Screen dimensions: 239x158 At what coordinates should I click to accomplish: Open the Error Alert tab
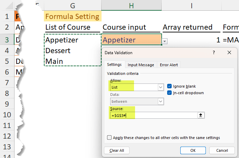tap(169, 65)
